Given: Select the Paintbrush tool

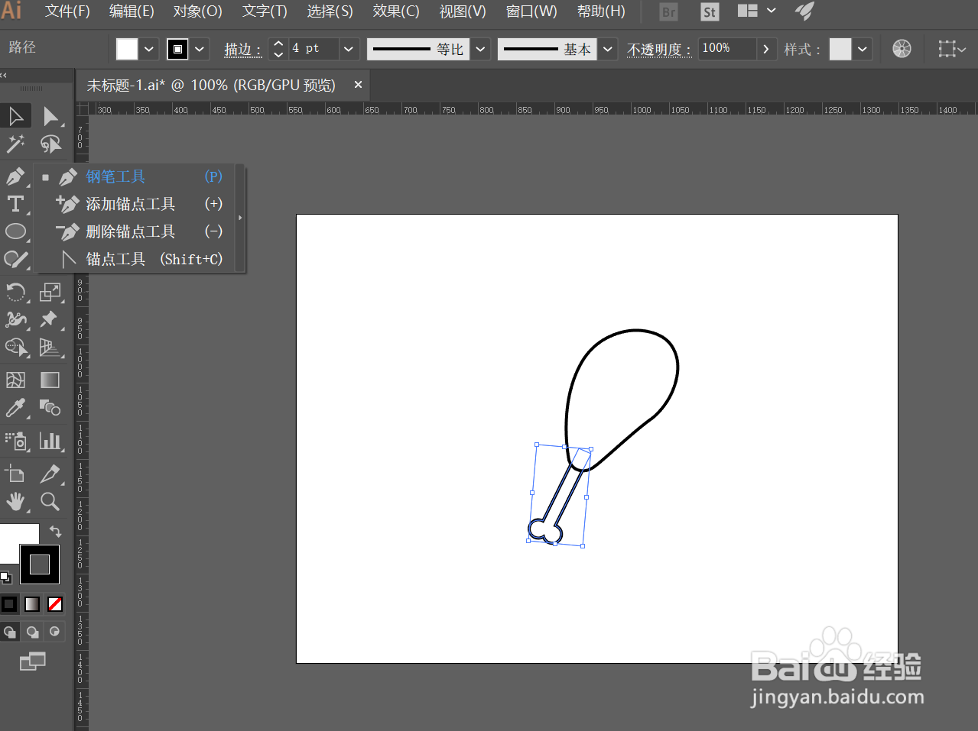Looking at the screenshot, I should click(x=15, y=259).
